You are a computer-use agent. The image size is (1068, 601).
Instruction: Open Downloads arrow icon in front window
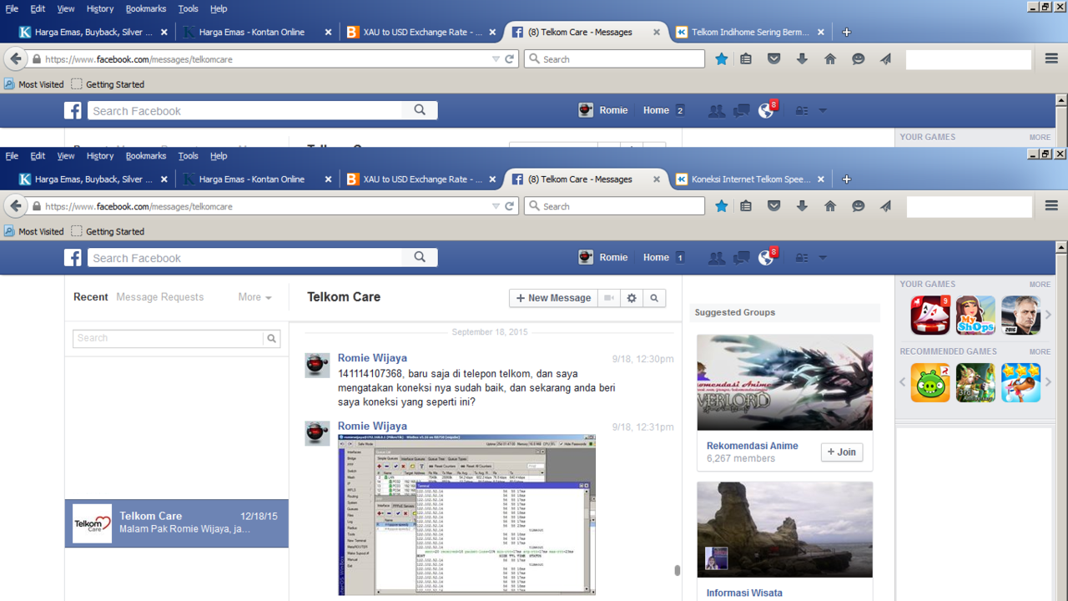[802, 206]
